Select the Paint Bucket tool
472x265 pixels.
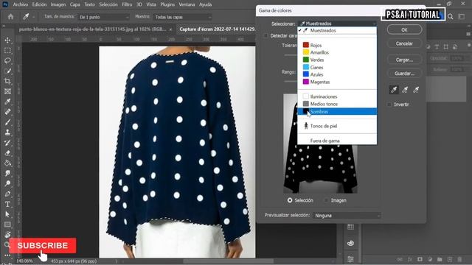[8, 163]
